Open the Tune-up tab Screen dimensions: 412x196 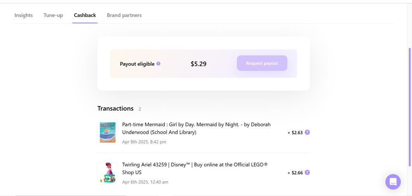53,15
